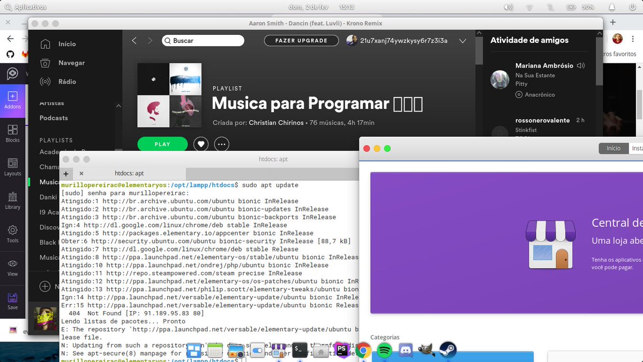Viewport: 643px width, 362px height.
Task: Launch PhpStorm from the dock
Action: click(341, 350)
